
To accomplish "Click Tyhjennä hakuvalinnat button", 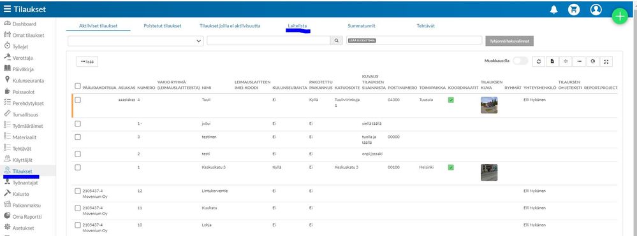I will point(509,41).
